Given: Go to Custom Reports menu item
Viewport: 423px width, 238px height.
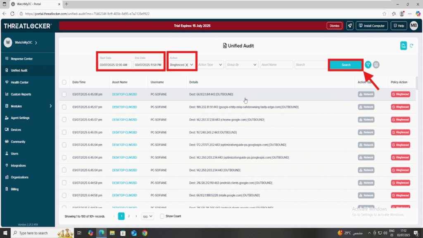Looking at the screenshot, I should [x=21, y=94].
